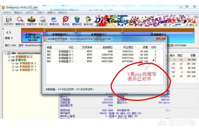Click the 快速分区 quick partition icon
This screenshot has width=199, height=129.
(x=43, y=21)
